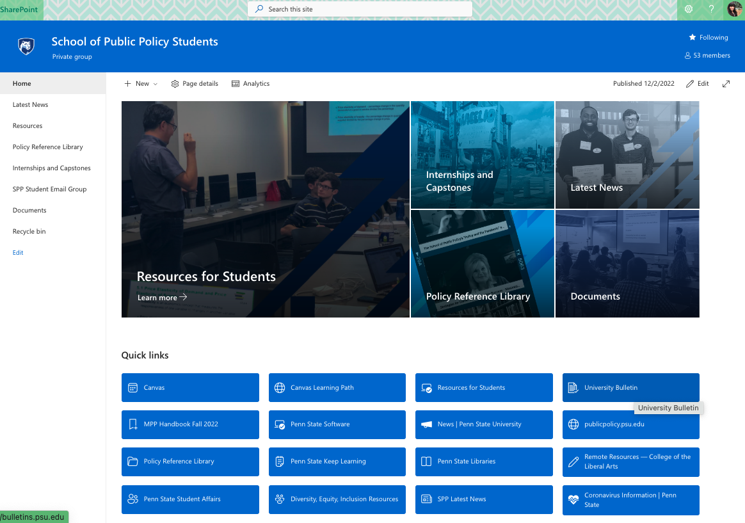
Task: Click the University Bulletin quick link
Action: (630, 388)
